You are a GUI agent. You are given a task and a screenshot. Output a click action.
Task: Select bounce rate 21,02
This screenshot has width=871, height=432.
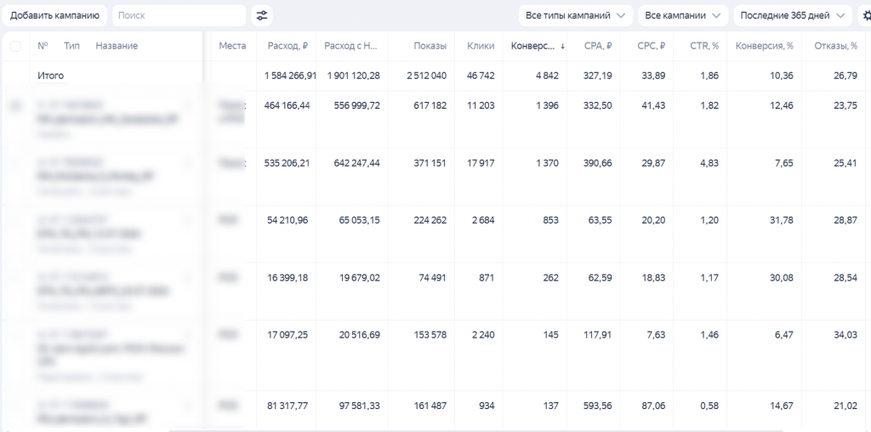[845, 406]
